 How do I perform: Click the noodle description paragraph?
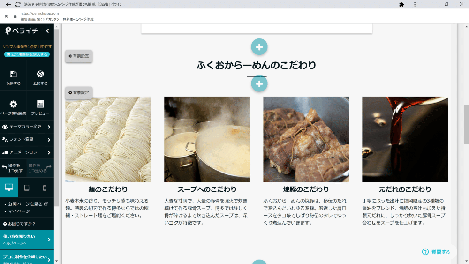tap(107, 208)
